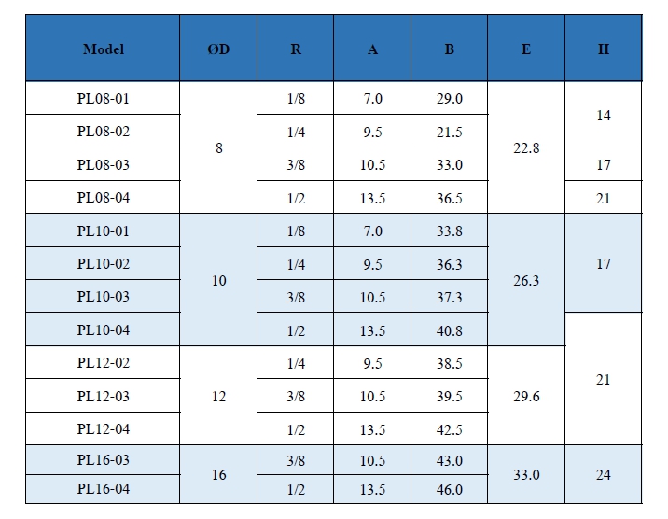Click the R column header
Image resolution: width=668 pixels, height=519 pixels.
(296, 49)
